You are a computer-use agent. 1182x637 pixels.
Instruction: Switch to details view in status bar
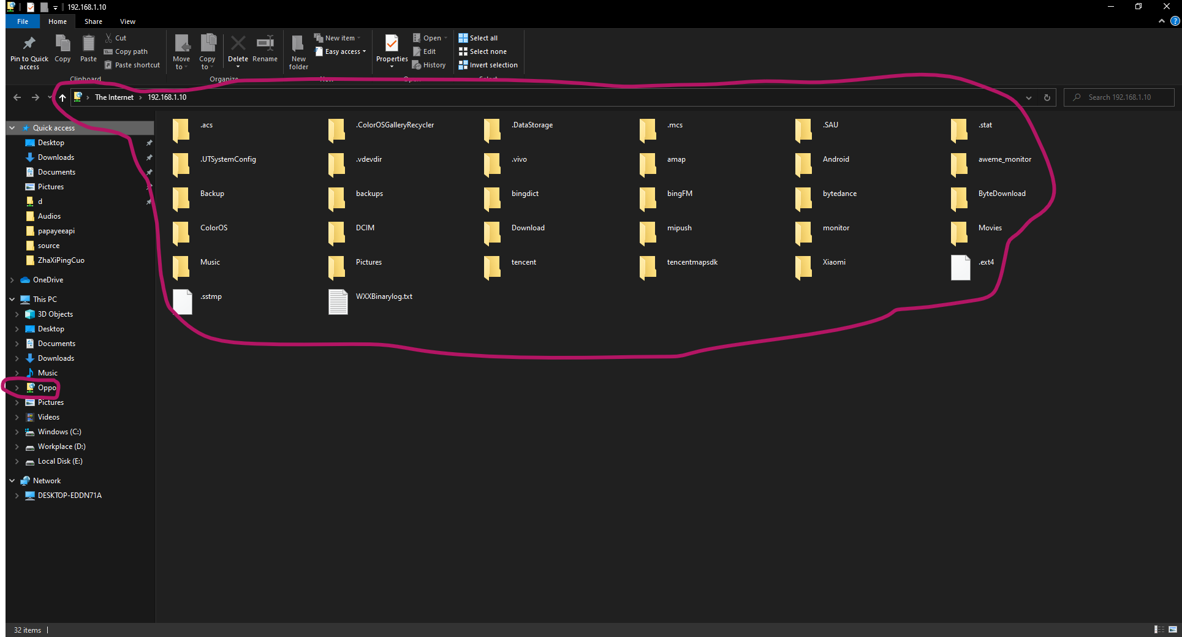[1159, 630]
